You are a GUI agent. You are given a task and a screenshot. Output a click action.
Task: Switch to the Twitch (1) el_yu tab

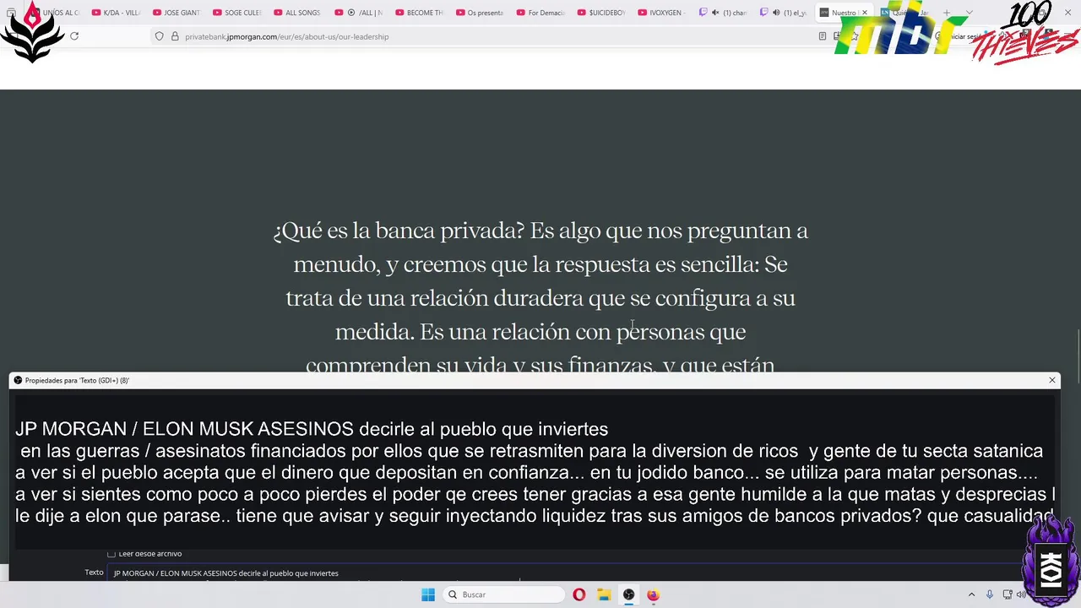click(x=785, y=13)
